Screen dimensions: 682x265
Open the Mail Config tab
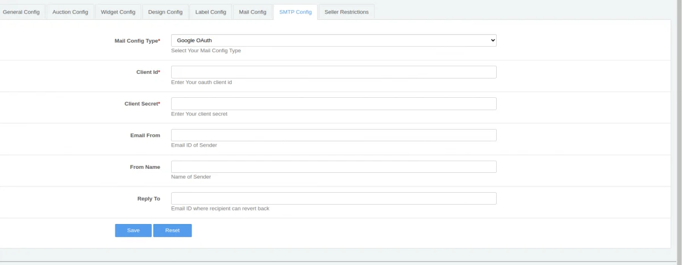(252, 12)
